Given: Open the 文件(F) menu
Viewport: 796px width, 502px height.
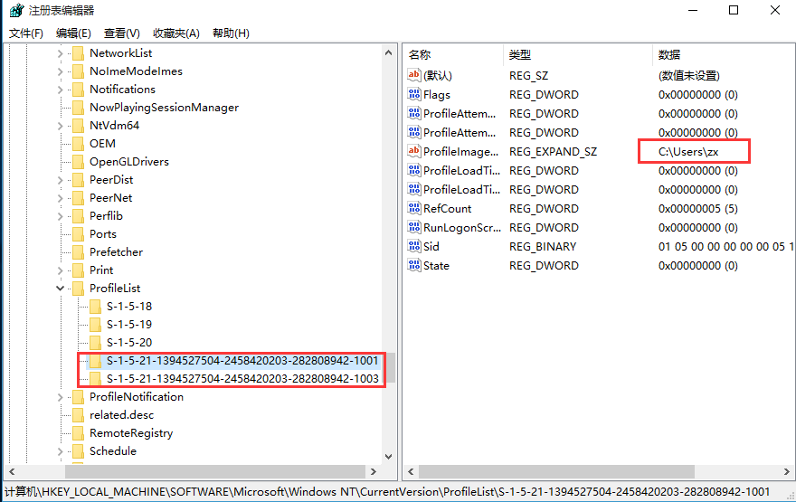Looking at the screenshot, I should point(26,33).
